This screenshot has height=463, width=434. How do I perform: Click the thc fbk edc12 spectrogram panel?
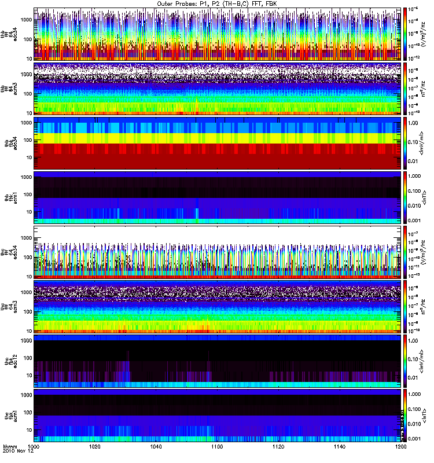218,361
